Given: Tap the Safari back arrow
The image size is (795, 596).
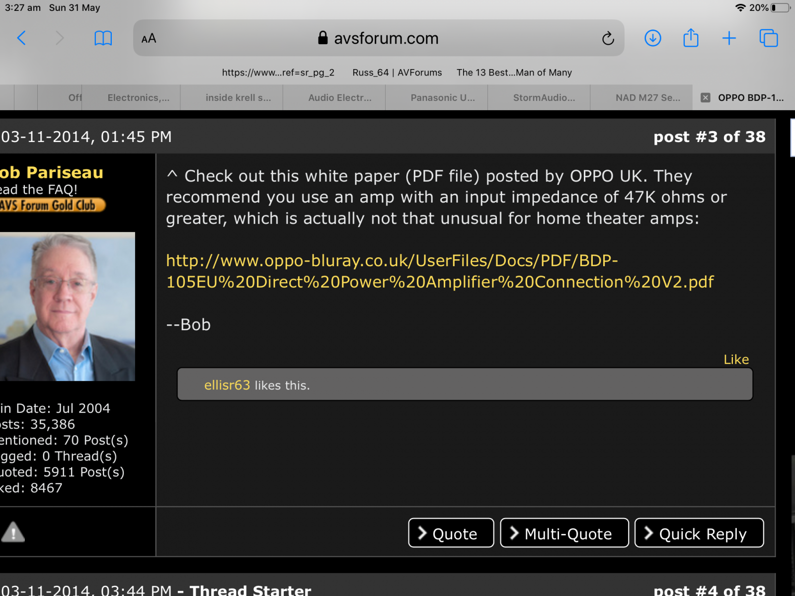Looking at the screenshot, I should coord(21,38).
